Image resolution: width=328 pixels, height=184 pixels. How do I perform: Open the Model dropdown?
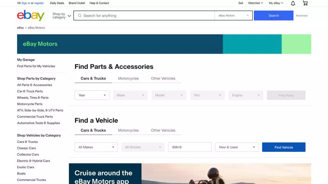(169, 95)
